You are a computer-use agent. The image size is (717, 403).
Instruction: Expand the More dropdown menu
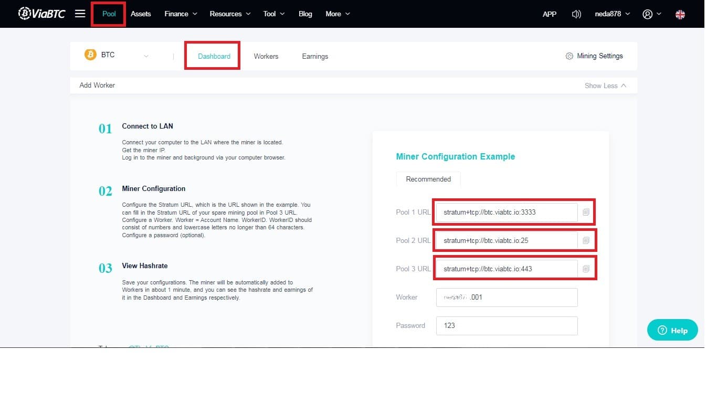338,14
